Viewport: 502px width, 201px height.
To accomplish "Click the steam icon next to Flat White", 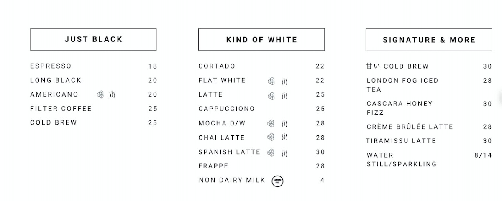I will tap(284, 81).
